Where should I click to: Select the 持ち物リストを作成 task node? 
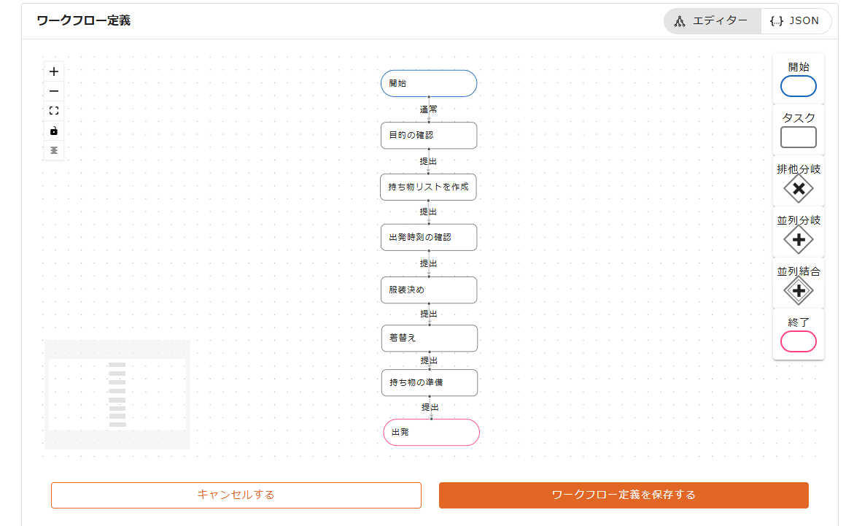click(x=429, y=187)
